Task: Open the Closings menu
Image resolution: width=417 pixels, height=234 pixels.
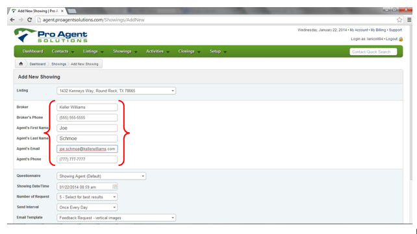Action: pos(190,51)
